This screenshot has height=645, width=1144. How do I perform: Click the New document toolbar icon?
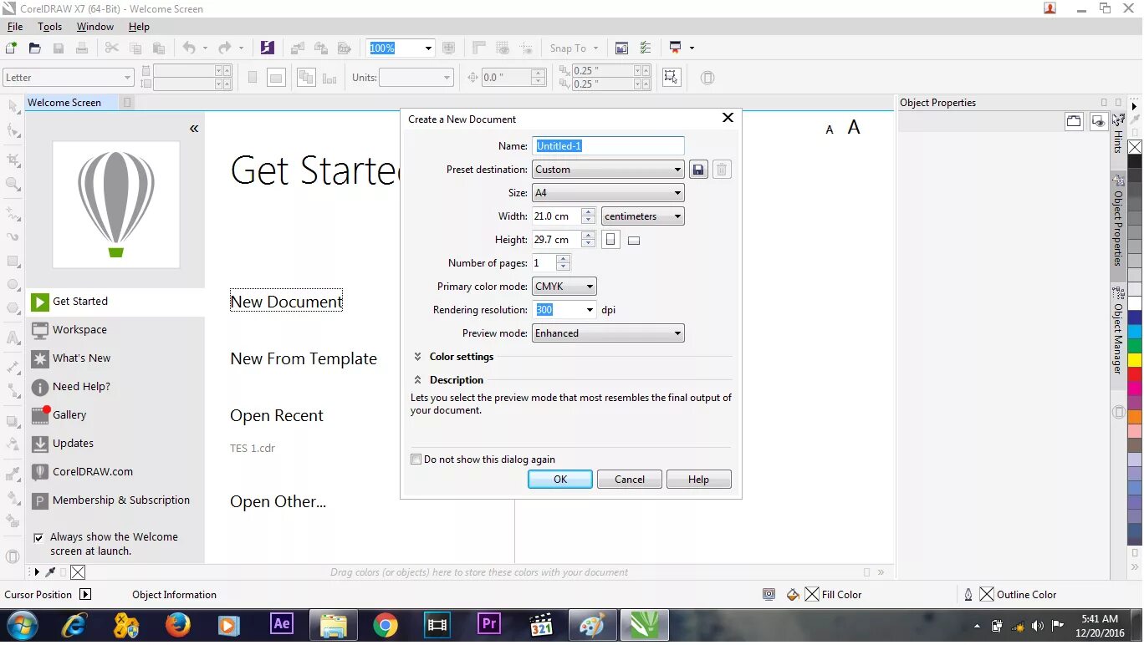(12, 48)
